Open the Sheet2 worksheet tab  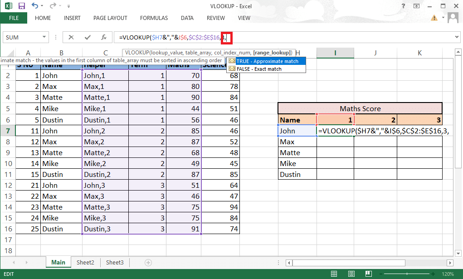pyautogui.click(x=85, y=262)
